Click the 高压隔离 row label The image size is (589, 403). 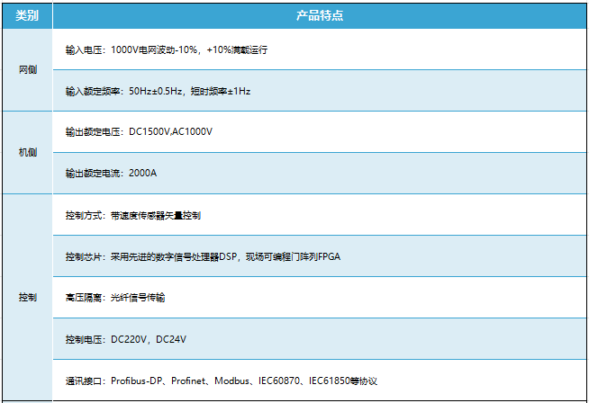tap(85, 298)
